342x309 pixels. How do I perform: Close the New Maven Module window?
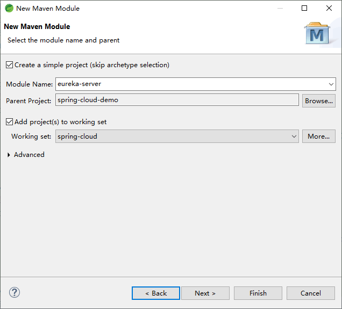point(329,9)
